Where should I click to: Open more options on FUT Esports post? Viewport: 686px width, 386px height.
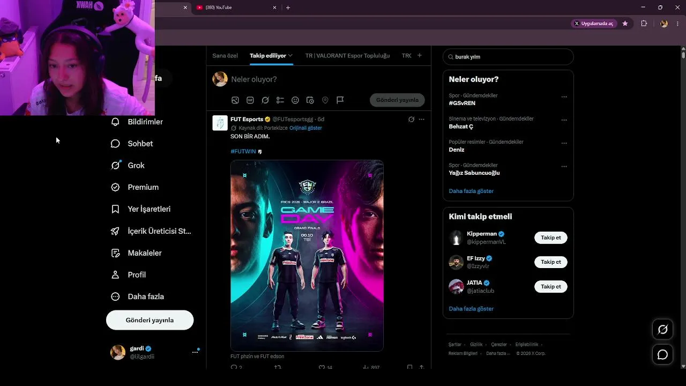[x=421, y=119]
